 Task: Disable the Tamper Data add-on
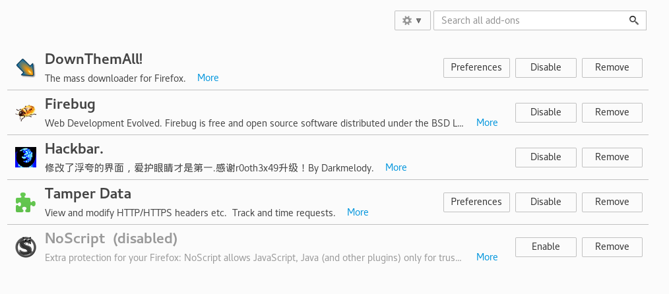coord(546,202)
